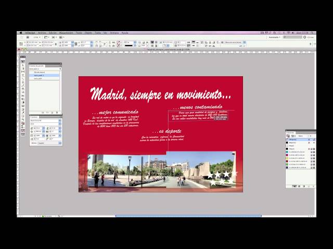
Task: Click the Carácter panel tab
Action: click(x=34, y=117)
